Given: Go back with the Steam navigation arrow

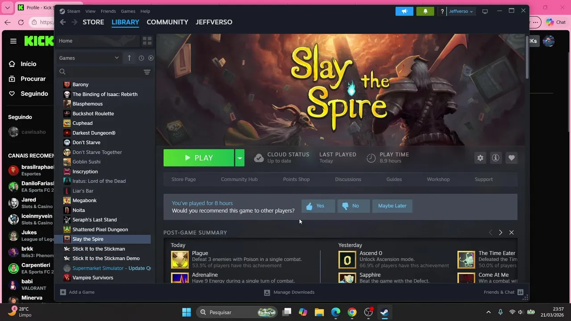Looking at the screenshot, I should click(x=63, y=22).
